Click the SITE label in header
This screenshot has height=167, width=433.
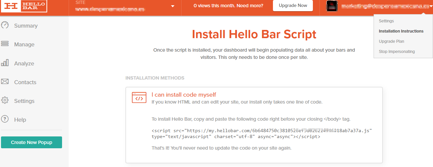coord(80,2)
